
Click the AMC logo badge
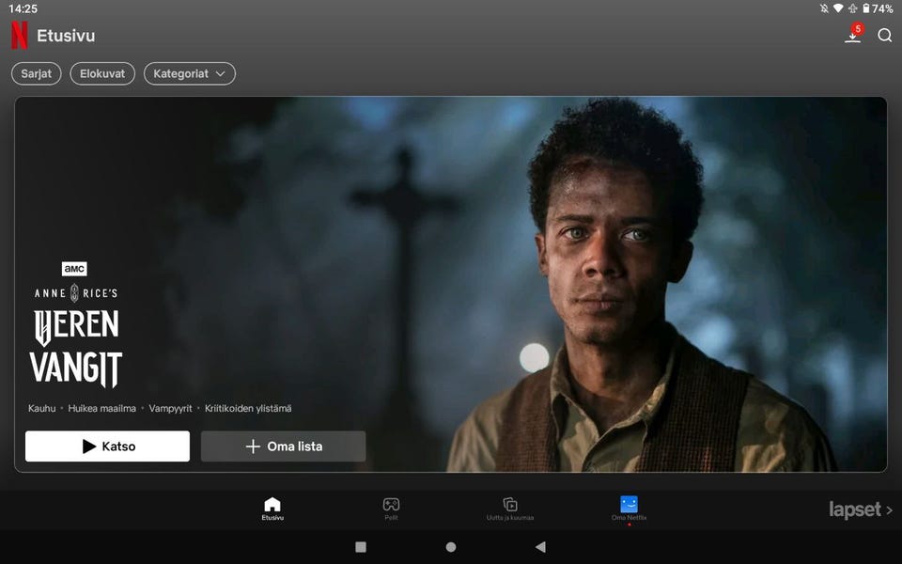[x=74, y=269]
